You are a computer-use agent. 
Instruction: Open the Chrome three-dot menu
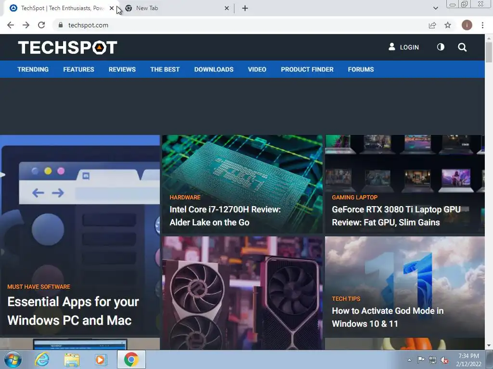tap(482, 25)
